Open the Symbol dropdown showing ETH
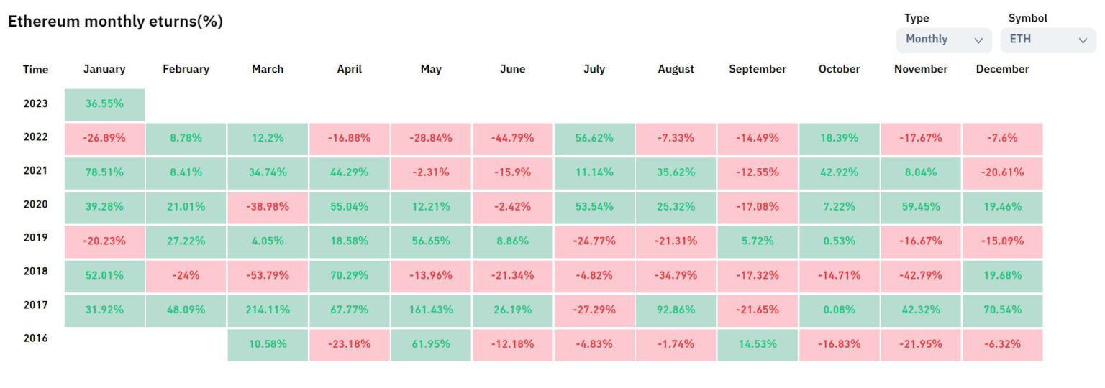The height and width of the screenshot is (388, 1105). pyautogui.click(x=1047, y=40)
